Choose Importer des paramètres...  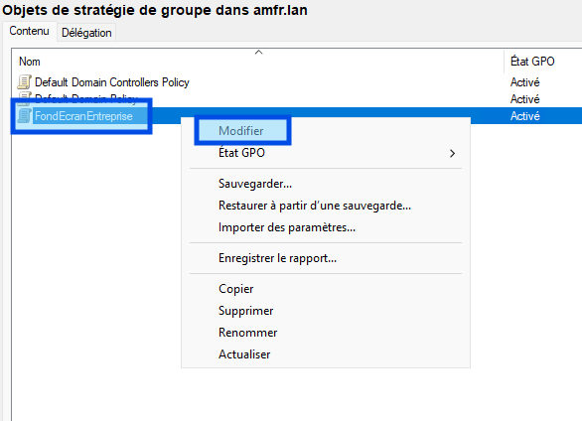[287, 227]
